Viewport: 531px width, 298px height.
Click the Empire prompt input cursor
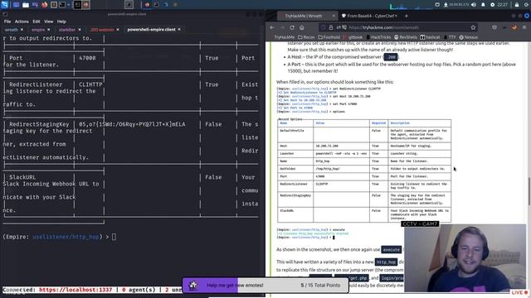pos(114,237)
